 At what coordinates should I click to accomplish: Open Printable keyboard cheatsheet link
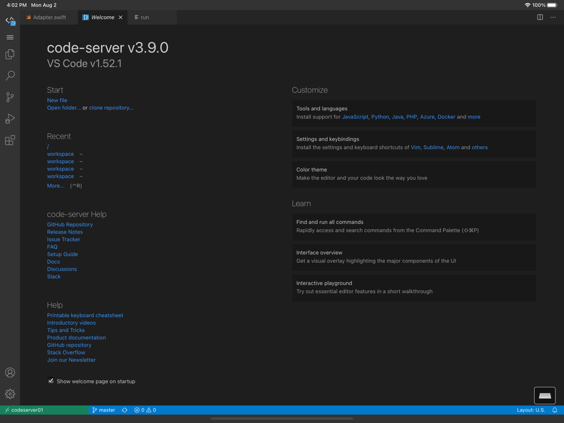click(x=85, y=315)
